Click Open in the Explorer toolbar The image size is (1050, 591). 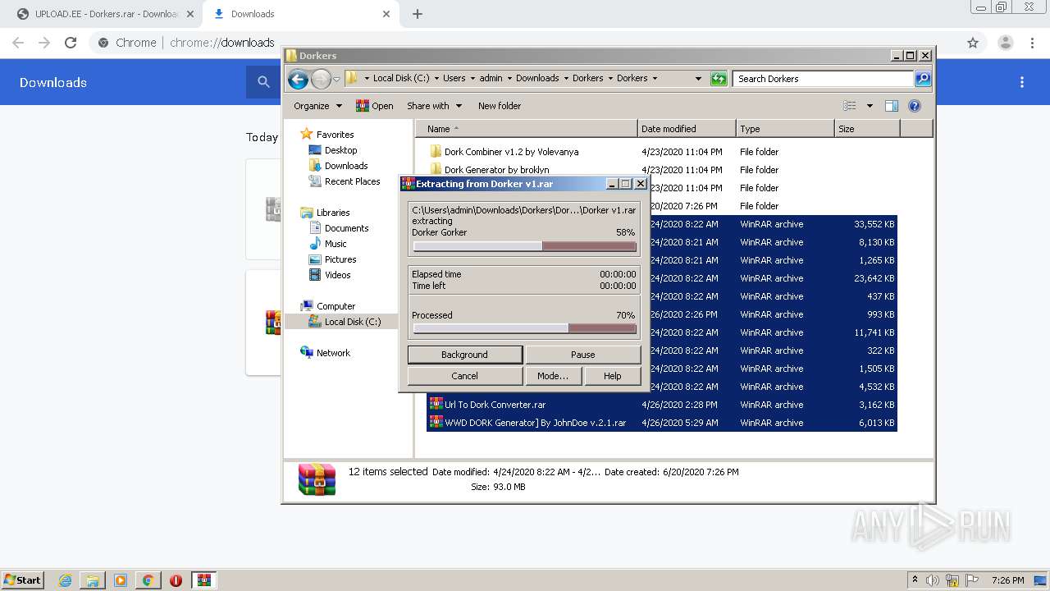click(375, 106)
